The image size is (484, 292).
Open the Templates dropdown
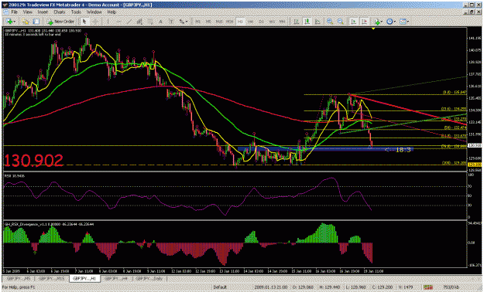point(403,22)
